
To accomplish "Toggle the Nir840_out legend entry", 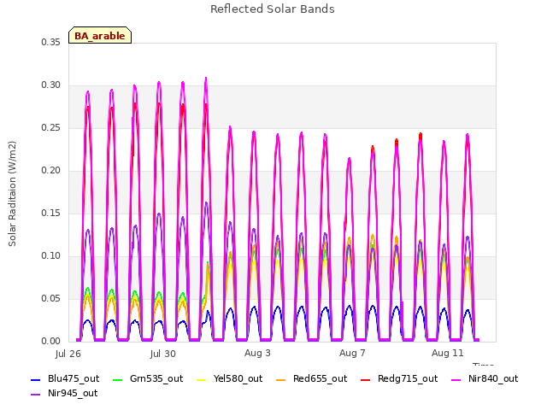I will (485, 379).
